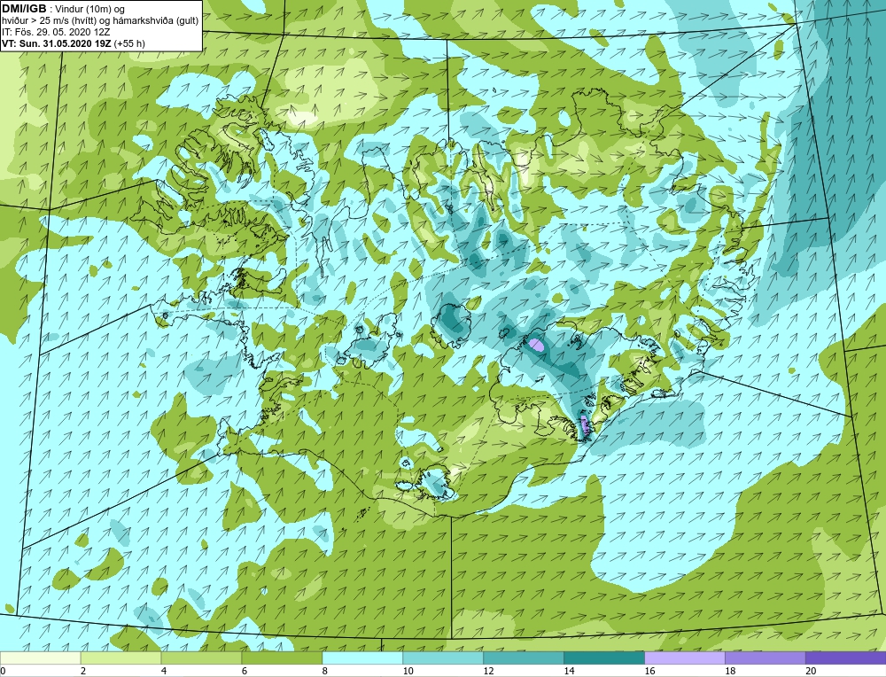Click the legend scale label '4'
The height and width of the screenshot is (677, 886).
[164, 672]
